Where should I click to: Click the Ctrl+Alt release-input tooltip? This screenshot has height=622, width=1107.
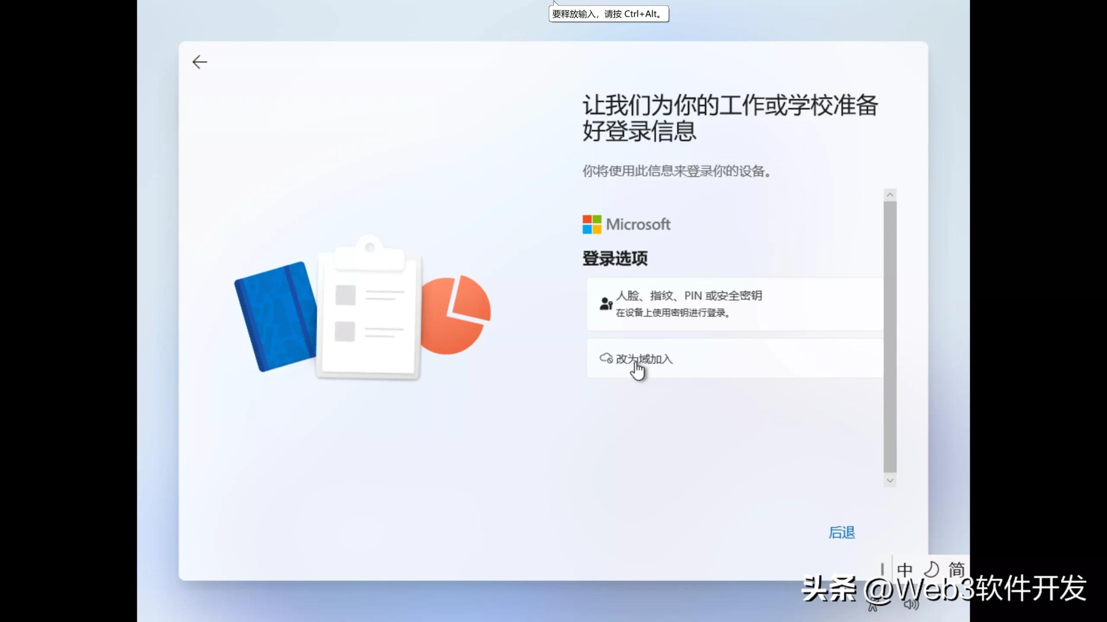[x=608, y=13]
